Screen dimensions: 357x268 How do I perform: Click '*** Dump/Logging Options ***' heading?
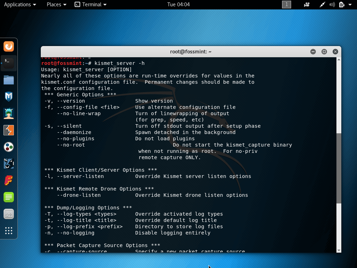point(88,208)
